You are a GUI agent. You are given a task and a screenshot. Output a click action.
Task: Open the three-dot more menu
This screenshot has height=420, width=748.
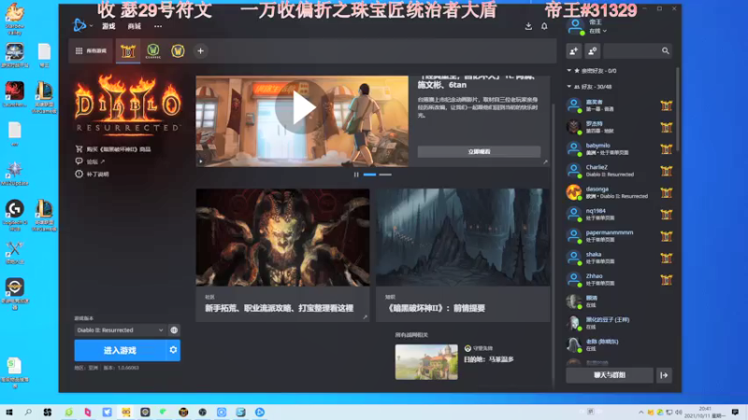pos(158,26)
